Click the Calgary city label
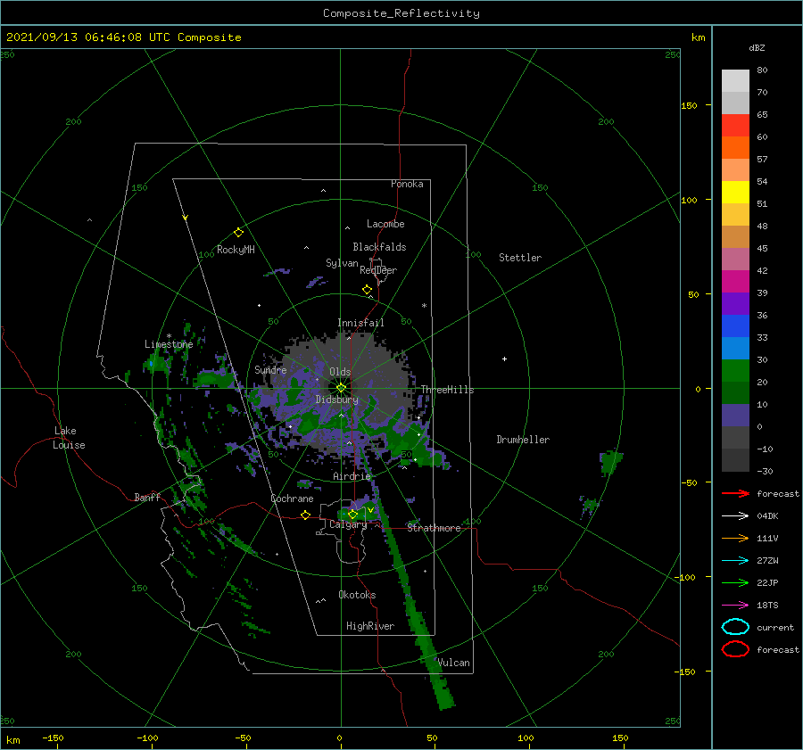Screen dimensions: 803x750 pos(348,524)
